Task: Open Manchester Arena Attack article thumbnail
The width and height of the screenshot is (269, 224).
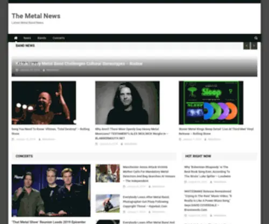Action: pyautogui.click(x=108, y=174)
